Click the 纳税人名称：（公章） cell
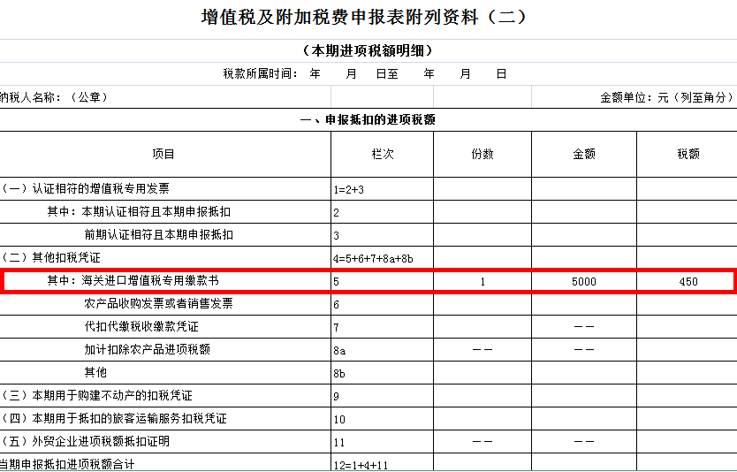The width and height of the screenshot is (737, 472). (165, 97)
